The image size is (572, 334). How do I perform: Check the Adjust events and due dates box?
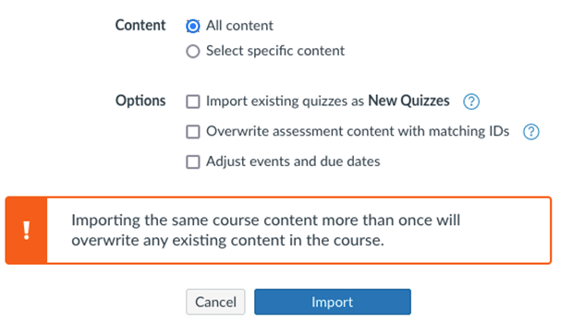click(192, 161)
